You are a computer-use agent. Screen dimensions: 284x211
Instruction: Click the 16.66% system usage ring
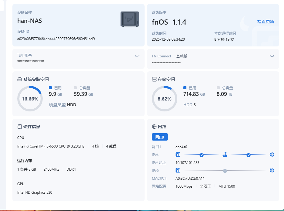pyautogui.click(x=30, y=99)
